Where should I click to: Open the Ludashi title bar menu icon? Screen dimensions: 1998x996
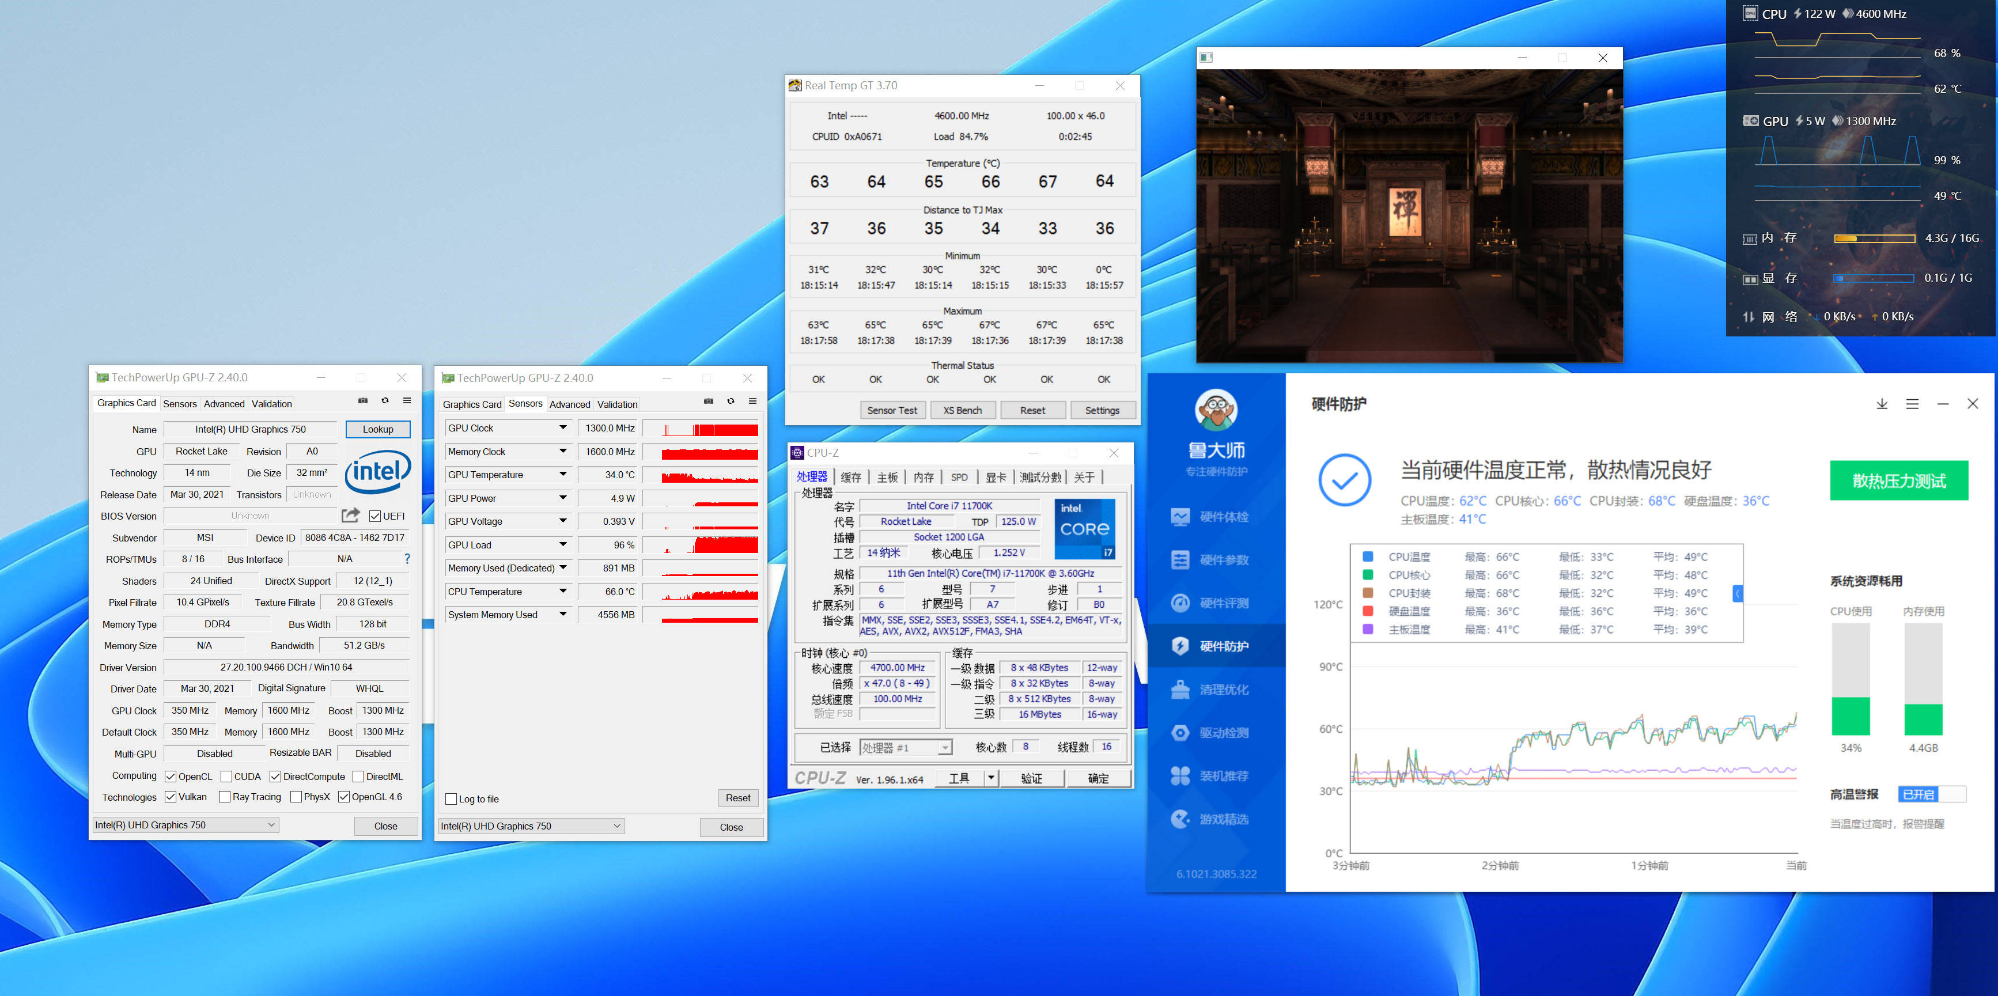1913,404
